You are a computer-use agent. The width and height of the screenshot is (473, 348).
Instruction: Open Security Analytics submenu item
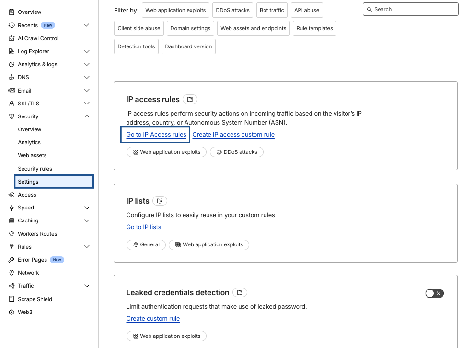click(x=29, y=142)
